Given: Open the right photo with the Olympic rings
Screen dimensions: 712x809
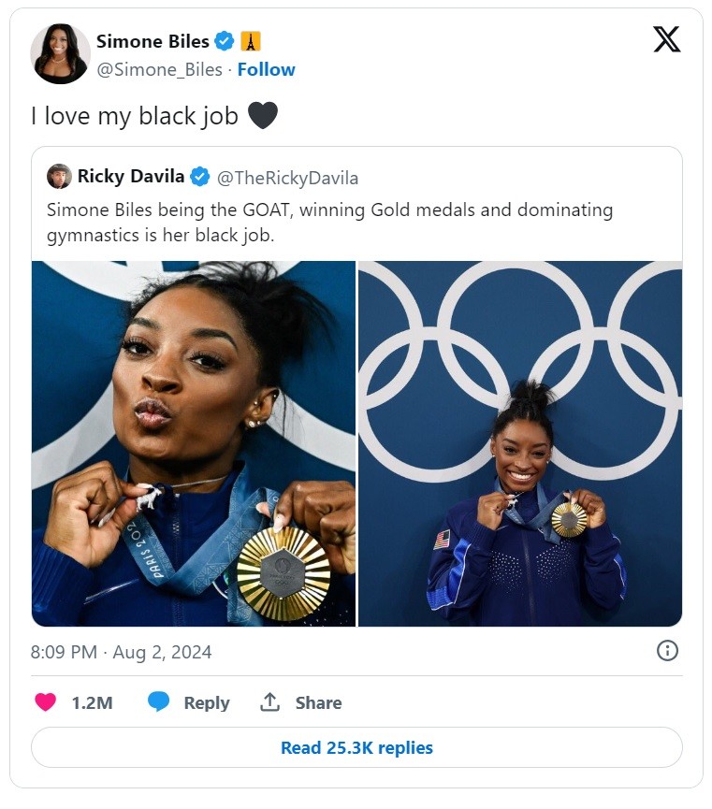Looking at the screenshot, I should (520, 443).
